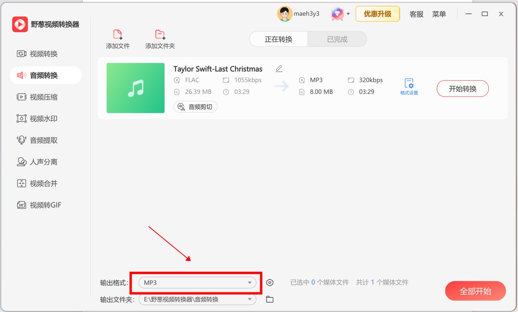Viewport: 518px width, 312px height.
Task: Select 音频转换 in the sidebar
Action: click(46, 75)
